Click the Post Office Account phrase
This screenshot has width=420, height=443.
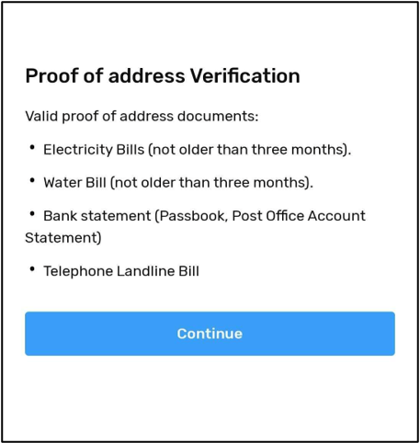(299, 216)
